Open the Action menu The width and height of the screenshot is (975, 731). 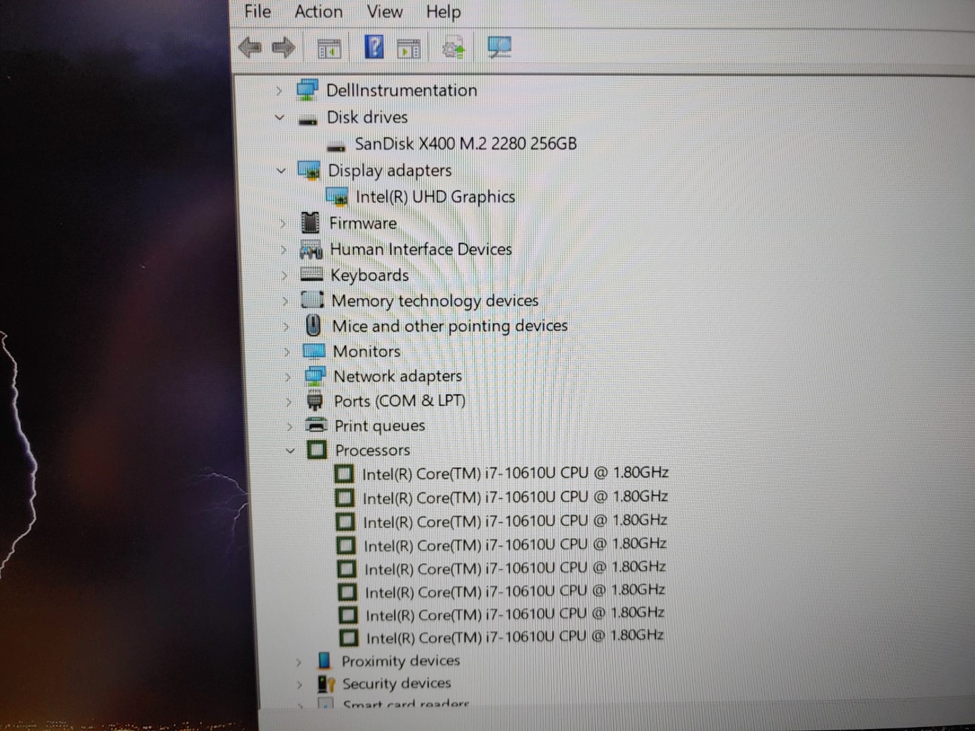(x=318, y=12)
